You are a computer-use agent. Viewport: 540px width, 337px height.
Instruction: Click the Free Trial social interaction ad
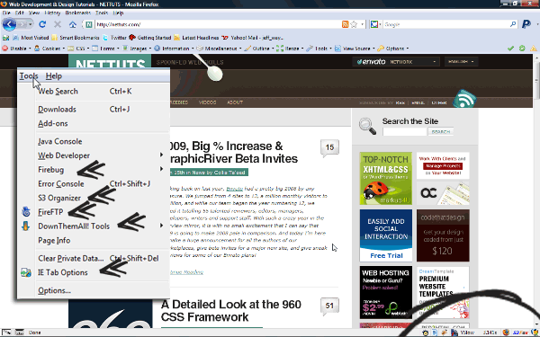click(x=386, y=235)
